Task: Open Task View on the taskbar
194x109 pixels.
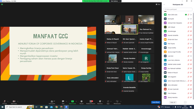Action: click(x=36, y=107)
